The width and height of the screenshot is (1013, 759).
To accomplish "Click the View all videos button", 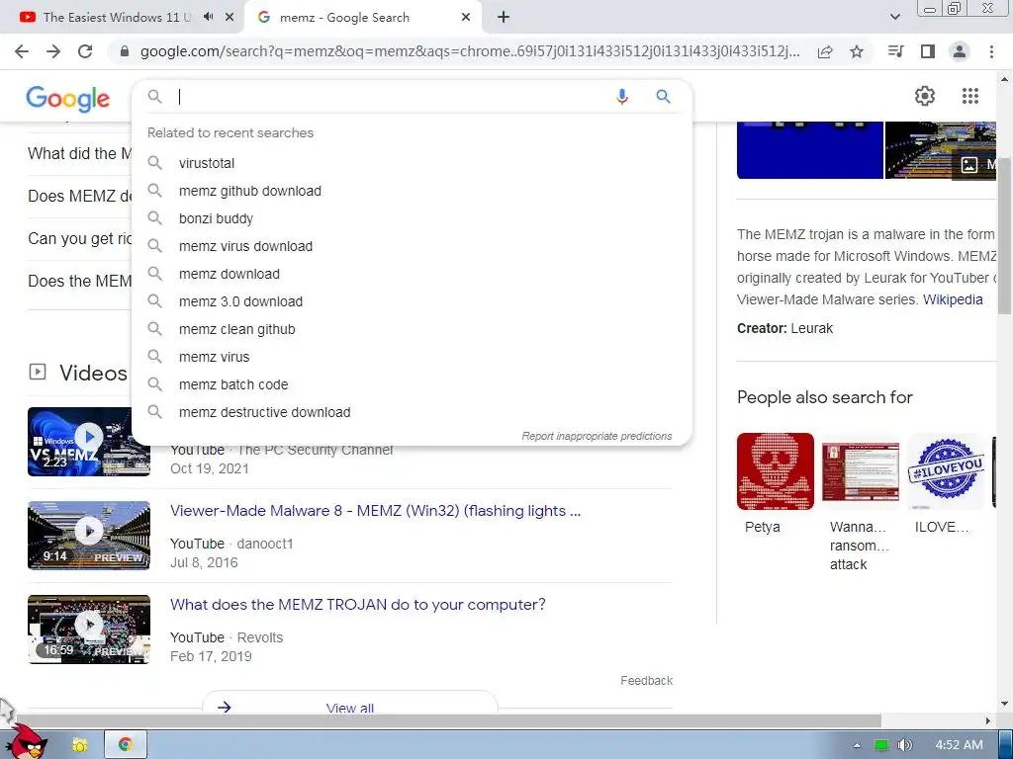I will tap(349, 703).
